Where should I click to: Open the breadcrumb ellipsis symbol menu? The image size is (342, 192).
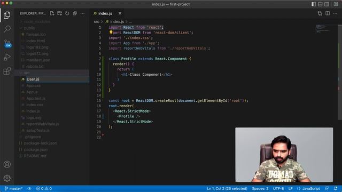130,21
